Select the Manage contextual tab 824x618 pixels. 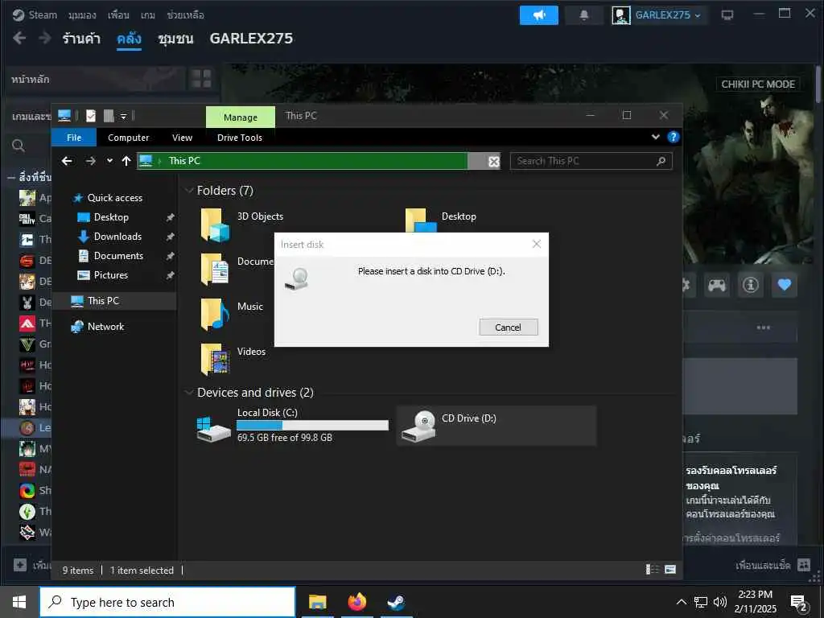(240, 117)
